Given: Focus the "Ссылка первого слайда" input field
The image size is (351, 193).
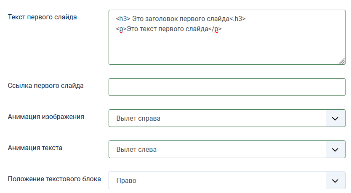Looking at the screenshot, I should click(227, 87).
